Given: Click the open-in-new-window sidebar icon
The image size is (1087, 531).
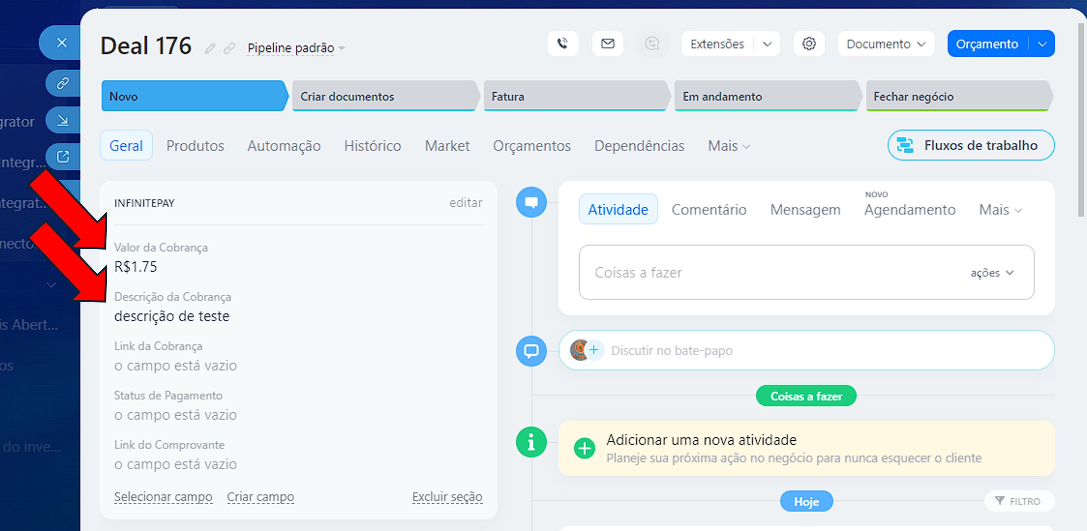Looking at the screenshot, I should point(63,157).
